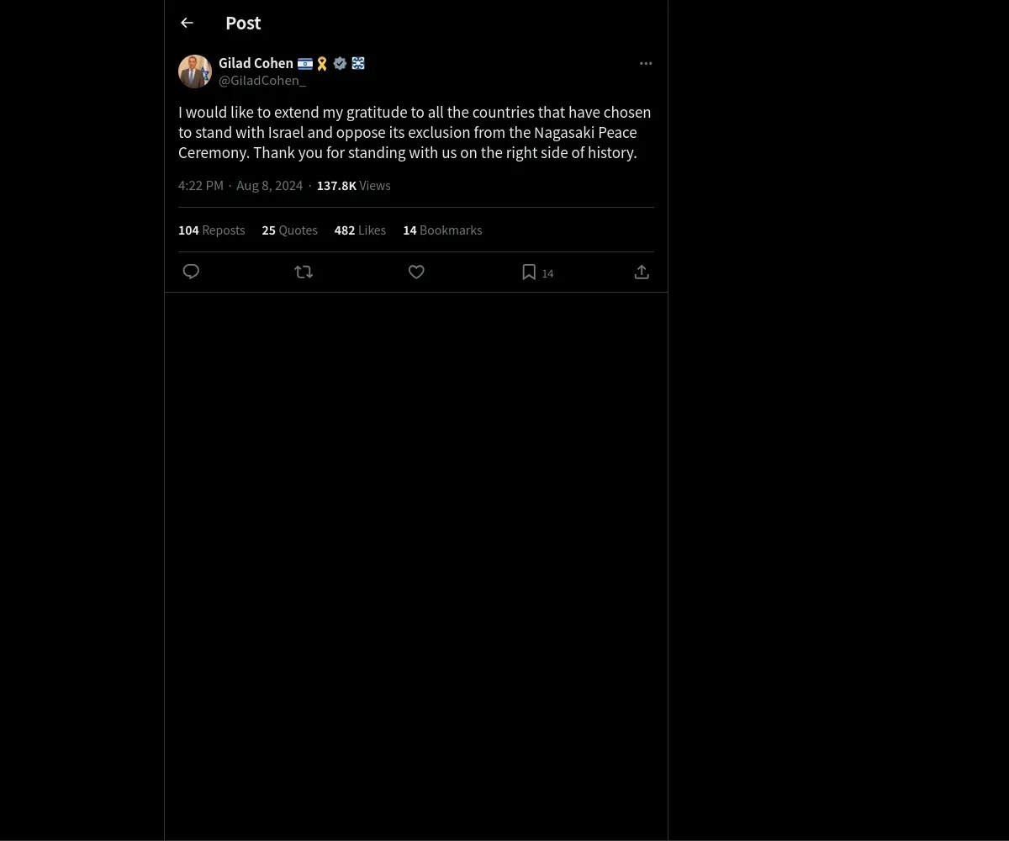Viewport: 1009px width, 841px height.
Task: Click the Gilad Cohen display name
Action: coord(256,63)
